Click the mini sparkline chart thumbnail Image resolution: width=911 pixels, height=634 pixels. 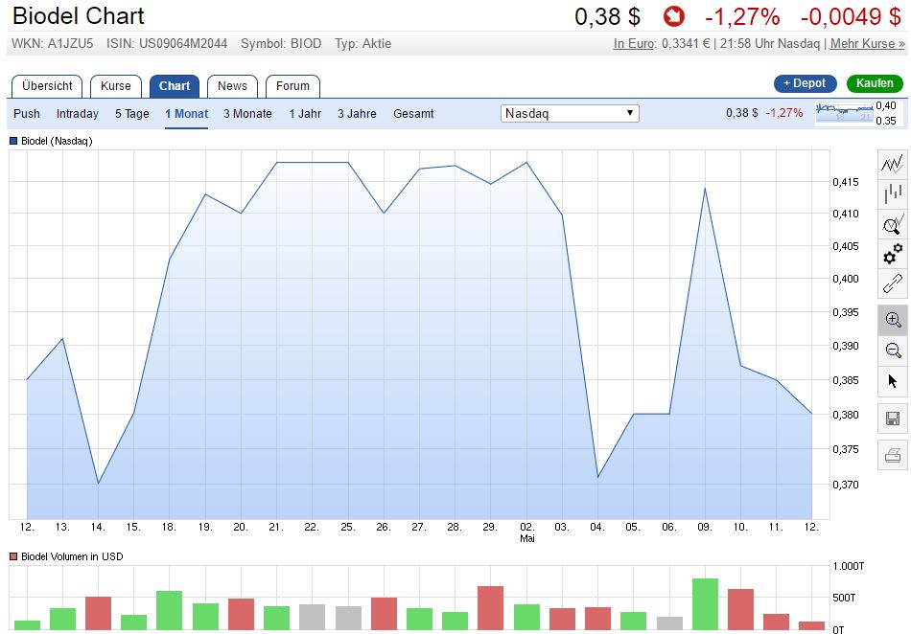click(x=844, y=113)
